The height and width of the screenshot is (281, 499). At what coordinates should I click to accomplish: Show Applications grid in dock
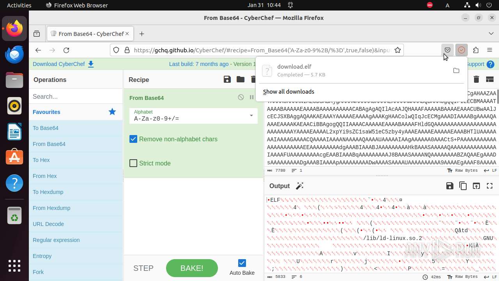coord(14,265)
